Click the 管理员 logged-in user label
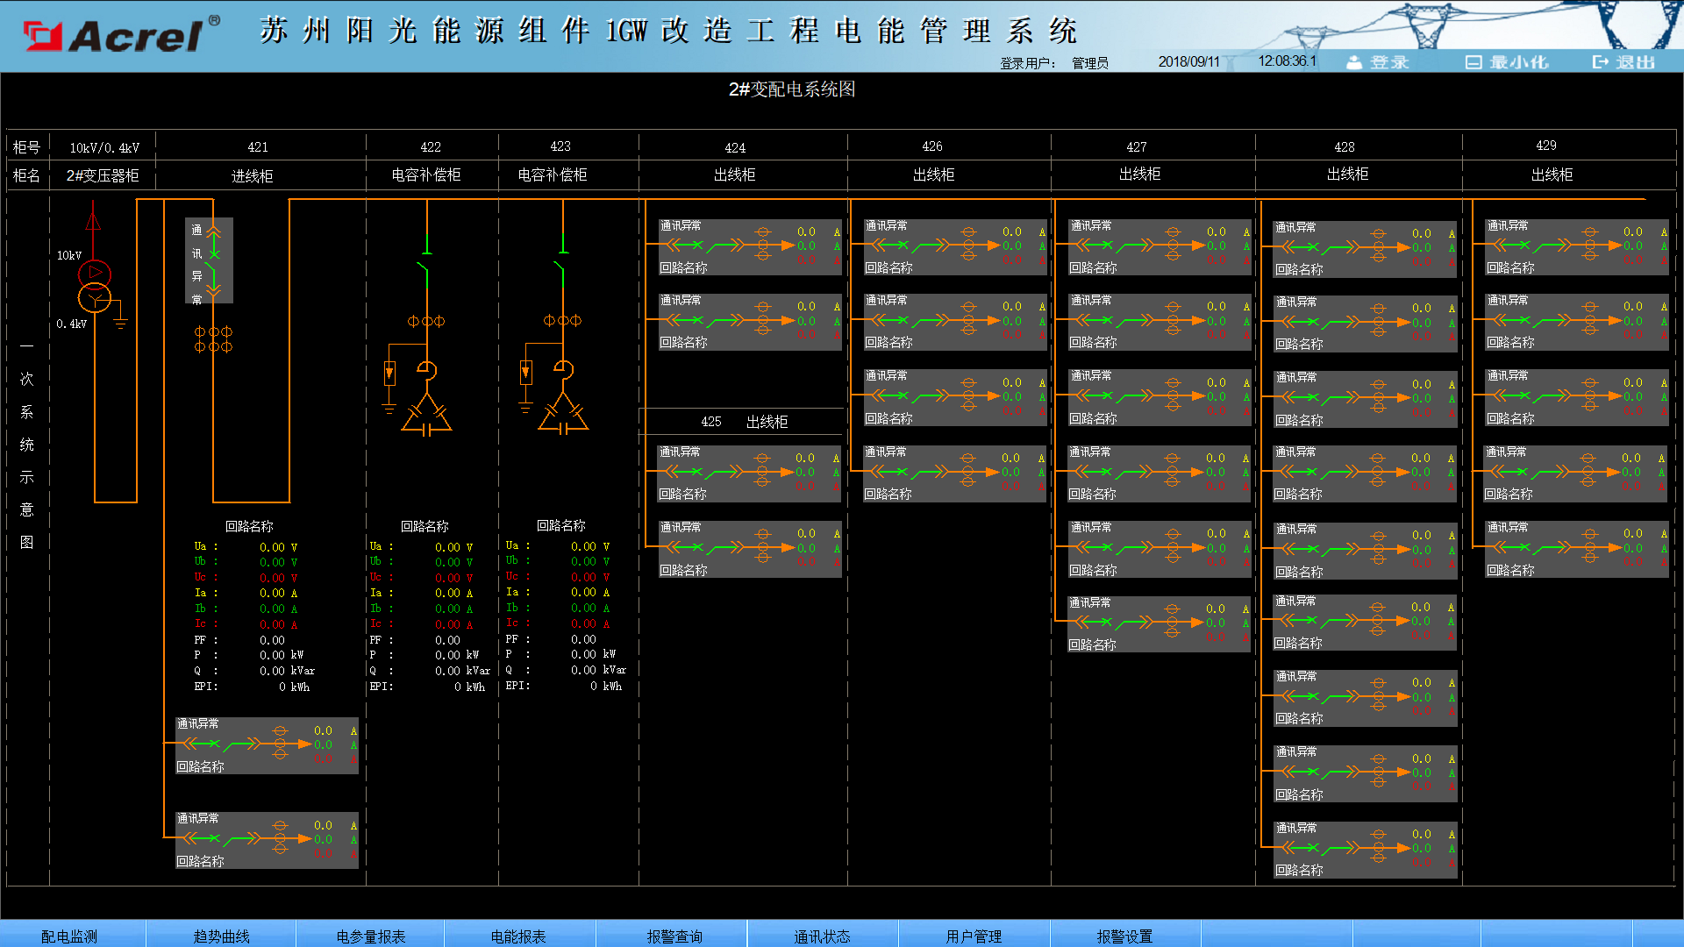Image resolution: width=1684 pixels, height=947 pixels. tap(1089, 63)
